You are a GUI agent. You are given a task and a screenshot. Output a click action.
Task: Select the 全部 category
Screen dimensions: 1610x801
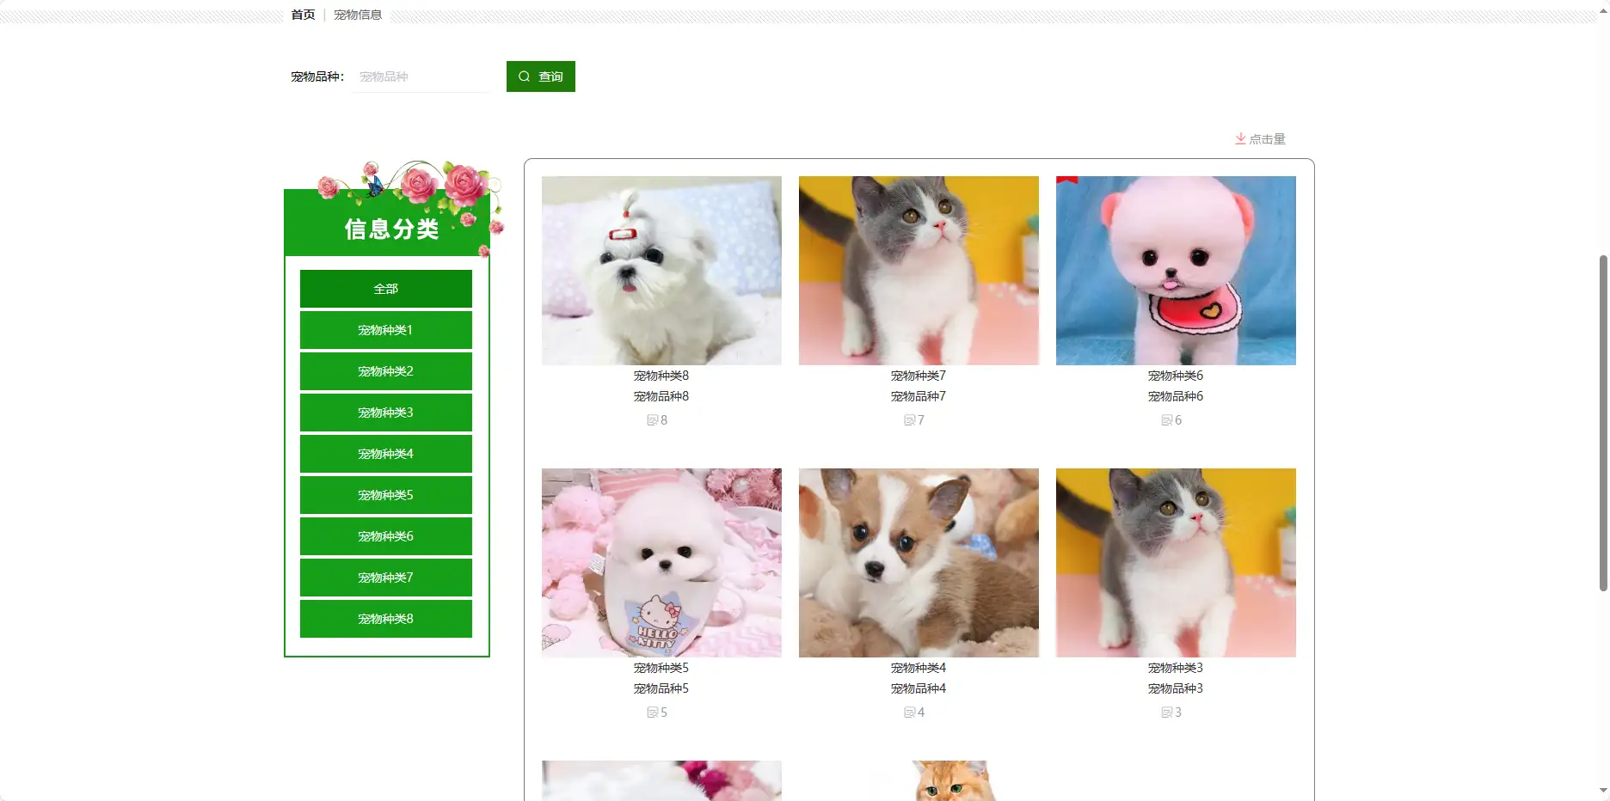386,289
